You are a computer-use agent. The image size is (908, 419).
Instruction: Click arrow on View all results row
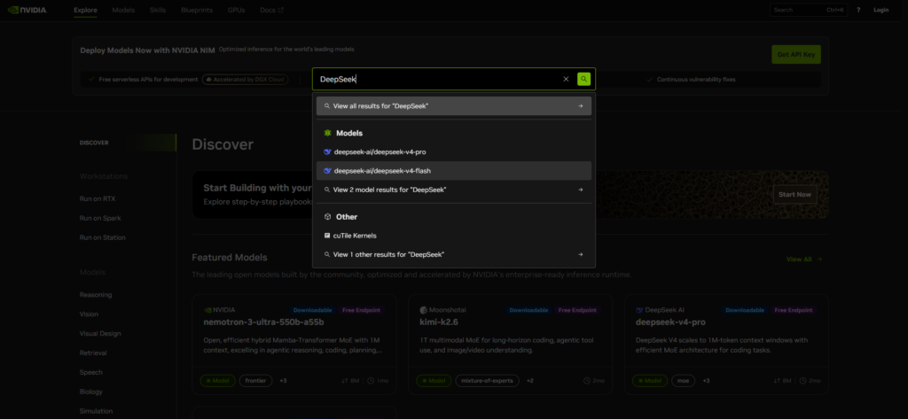pyautogui.click(x=580, y=106)
